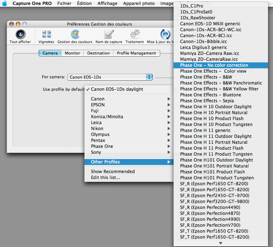Expand the Pentax profiles submenu

129,140
